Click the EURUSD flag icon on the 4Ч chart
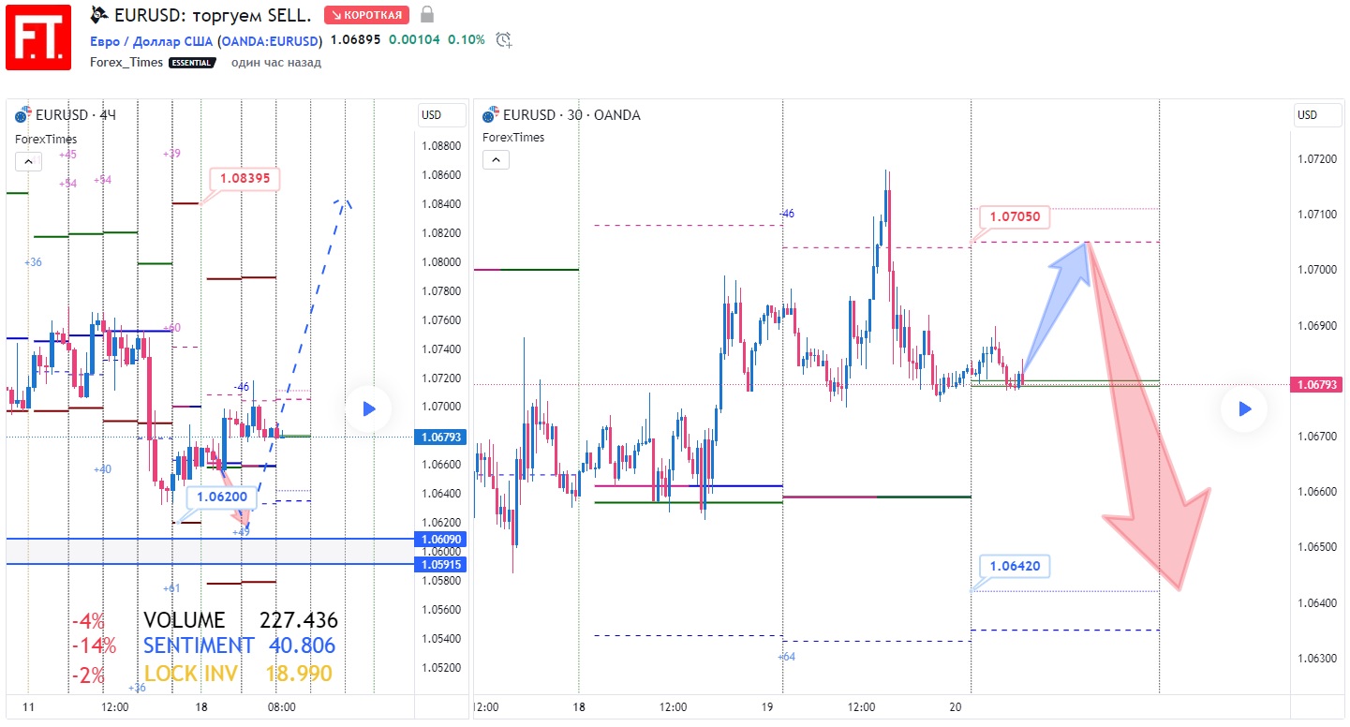Image resolution: width=1350 pixels, height=727 pixels. pyautogui.click(x=23, y=115)
